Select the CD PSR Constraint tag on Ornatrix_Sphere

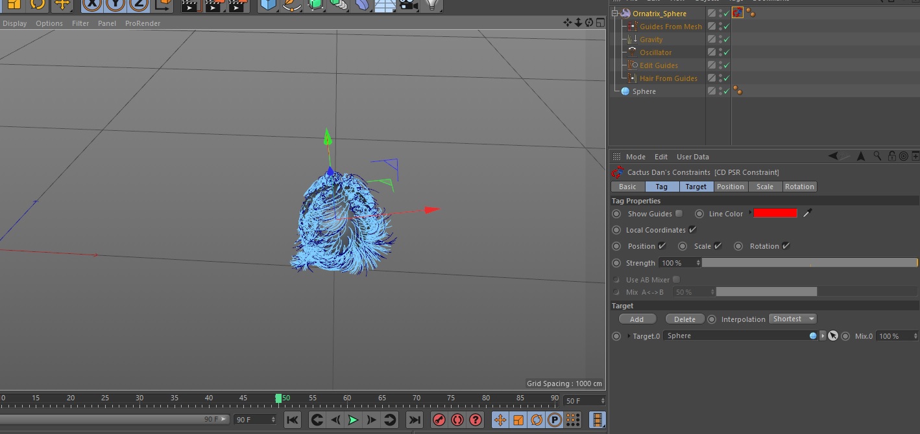click(738, 13)
